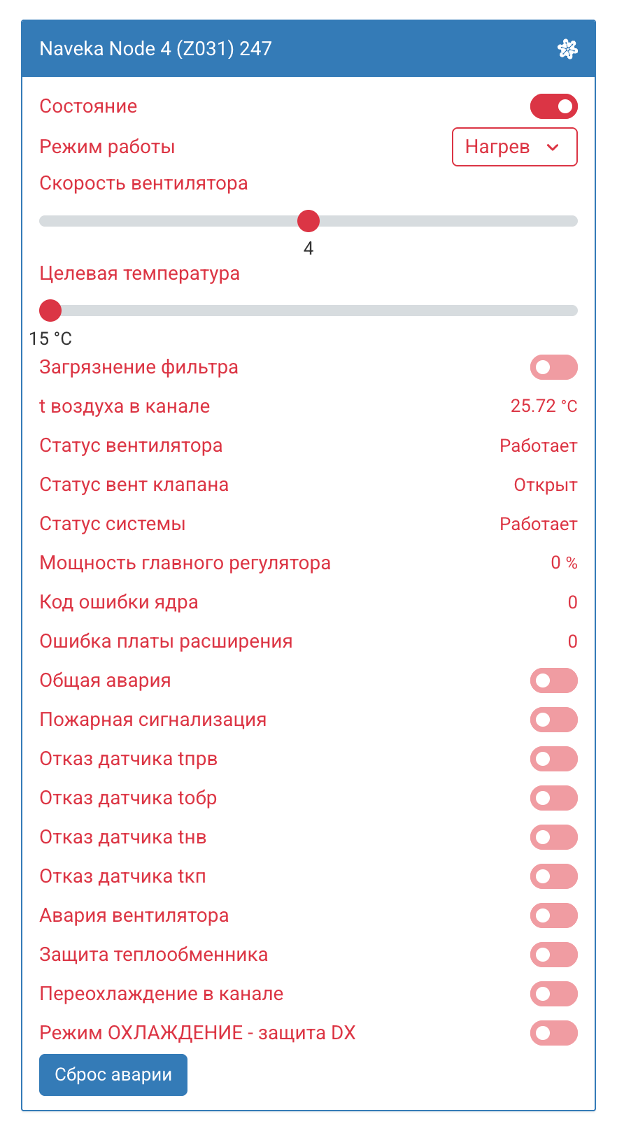
Task: Toggle the Режим ОХЛАЖДЕНИЕ - защита DX switch
Action: point(554,1033)
